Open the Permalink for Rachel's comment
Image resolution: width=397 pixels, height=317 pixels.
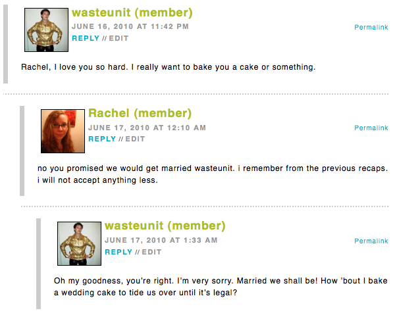pos(371,128)
